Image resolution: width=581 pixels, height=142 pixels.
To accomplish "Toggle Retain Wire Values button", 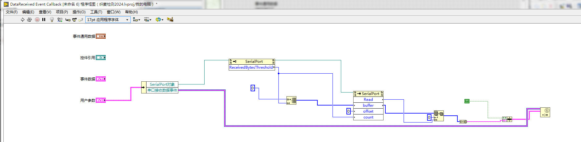I will point(60,19).
